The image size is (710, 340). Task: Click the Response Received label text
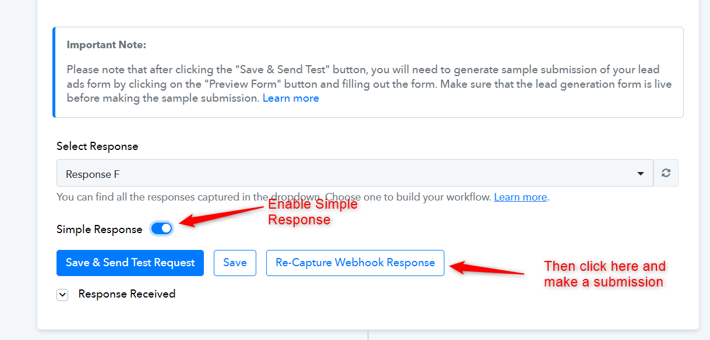[x=127, y=294]
